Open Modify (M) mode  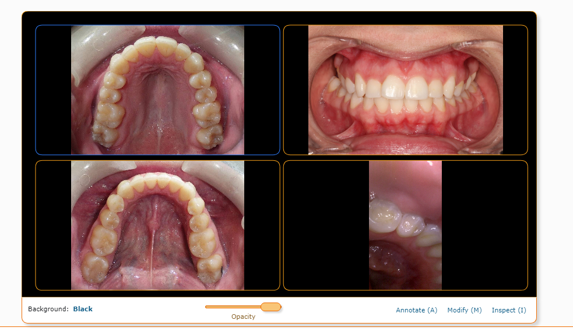point(465,310)
